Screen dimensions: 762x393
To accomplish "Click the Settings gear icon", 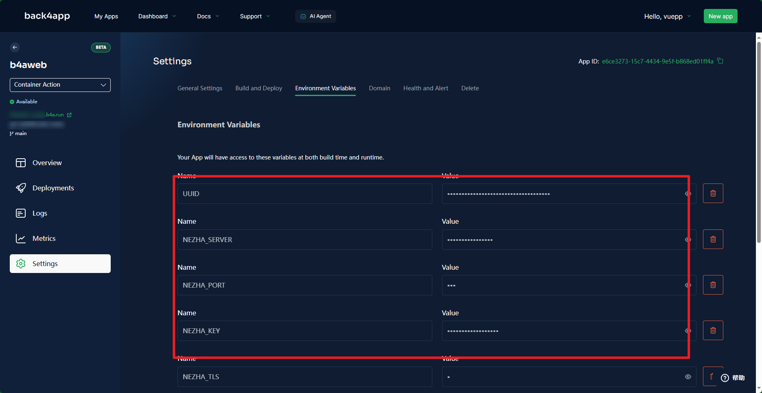I will (x=21, y=264).
